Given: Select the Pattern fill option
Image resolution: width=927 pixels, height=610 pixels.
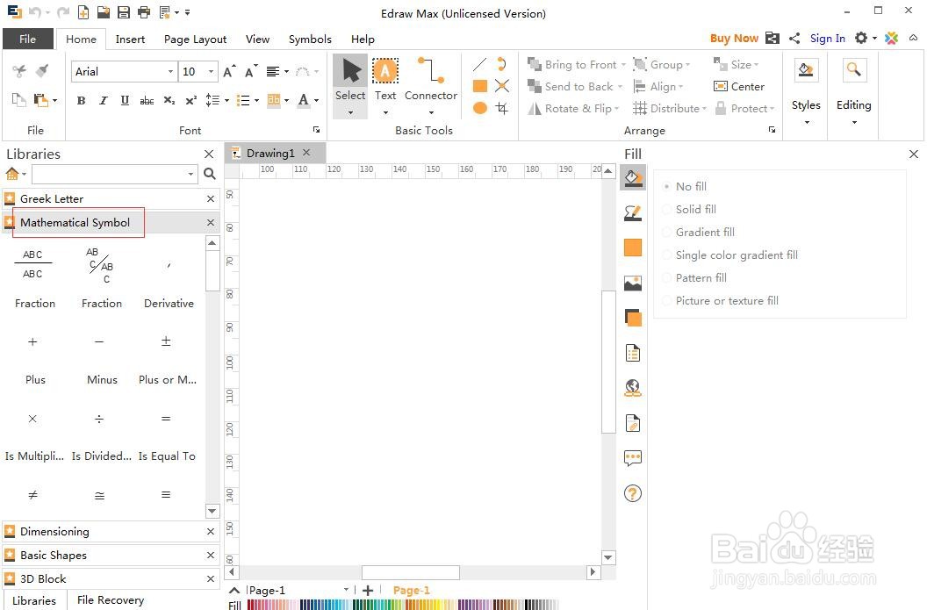Looking at the screenshot, I should (x=695, y=278).
